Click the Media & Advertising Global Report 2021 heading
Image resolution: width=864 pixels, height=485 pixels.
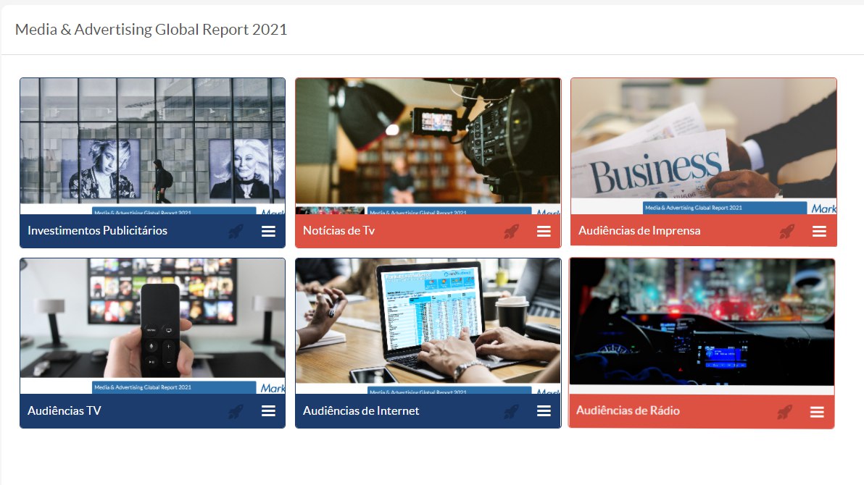(x=151, y=30)
